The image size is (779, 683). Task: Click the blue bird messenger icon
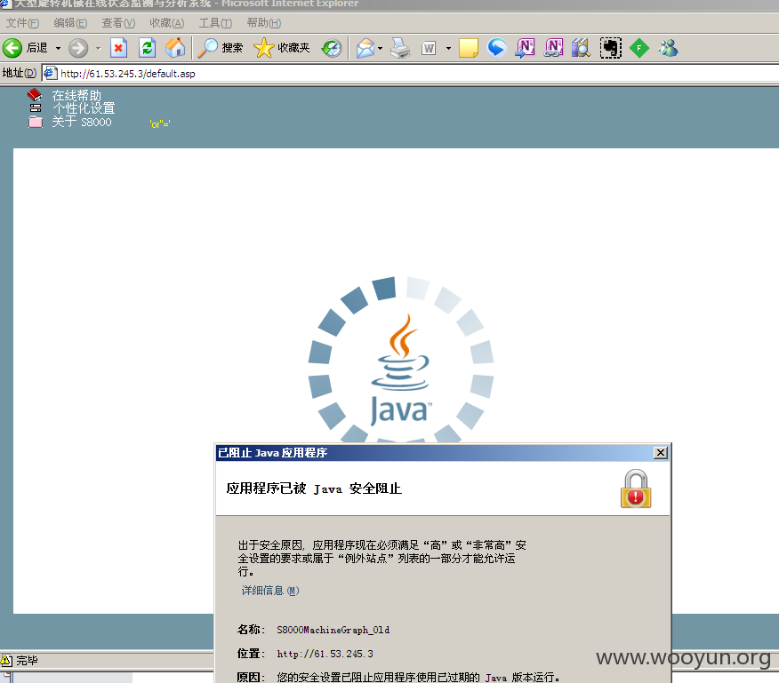point(497,48)
